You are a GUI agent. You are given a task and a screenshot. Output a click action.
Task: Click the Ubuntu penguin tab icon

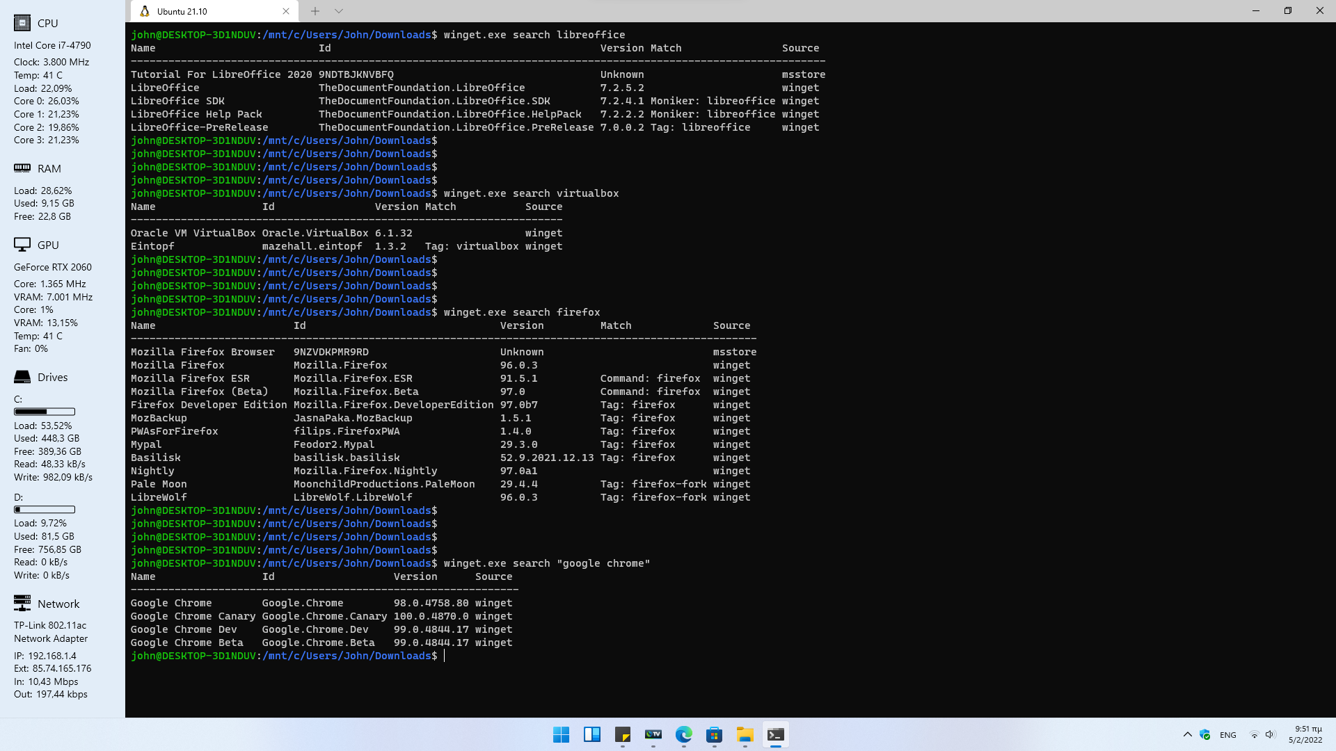[145, 11]
